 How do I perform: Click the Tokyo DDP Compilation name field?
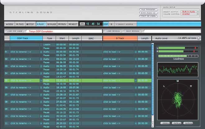pyautogui.click(x=64, y=31)
